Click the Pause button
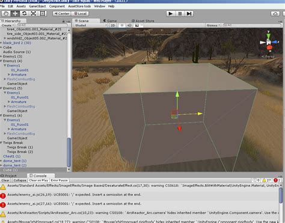This screenshot has width=285, height=223. point(180,14)
